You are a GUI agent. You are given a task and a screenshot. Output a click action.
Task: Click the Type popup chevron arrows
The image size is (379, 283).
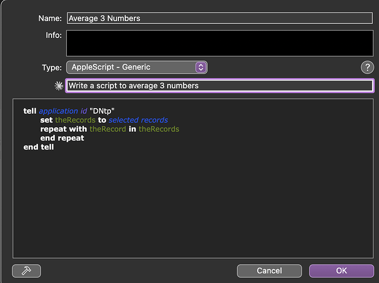(201, 67)
